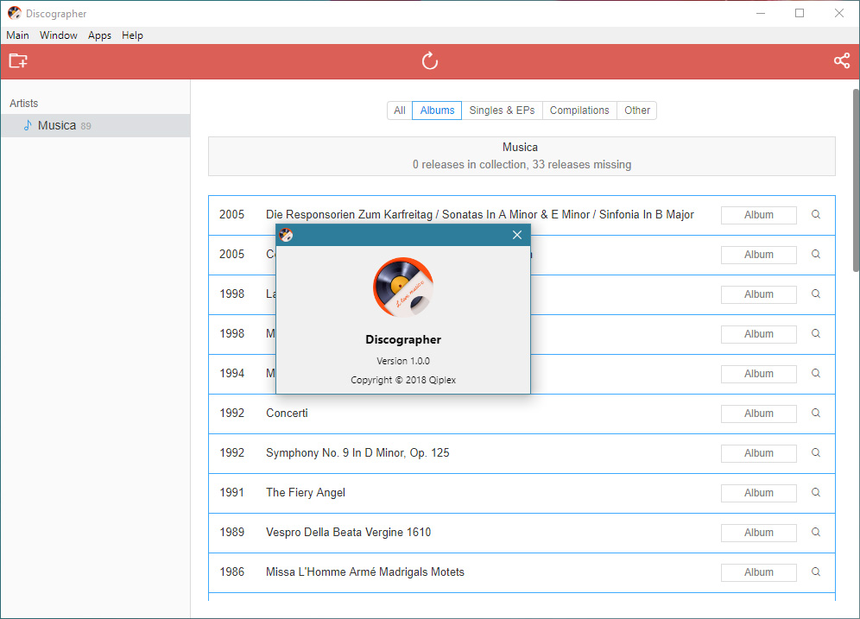Screen dimensions: 860x619
Task: Click search icon for Symphony No. 9 row
Action: point(816,452)
